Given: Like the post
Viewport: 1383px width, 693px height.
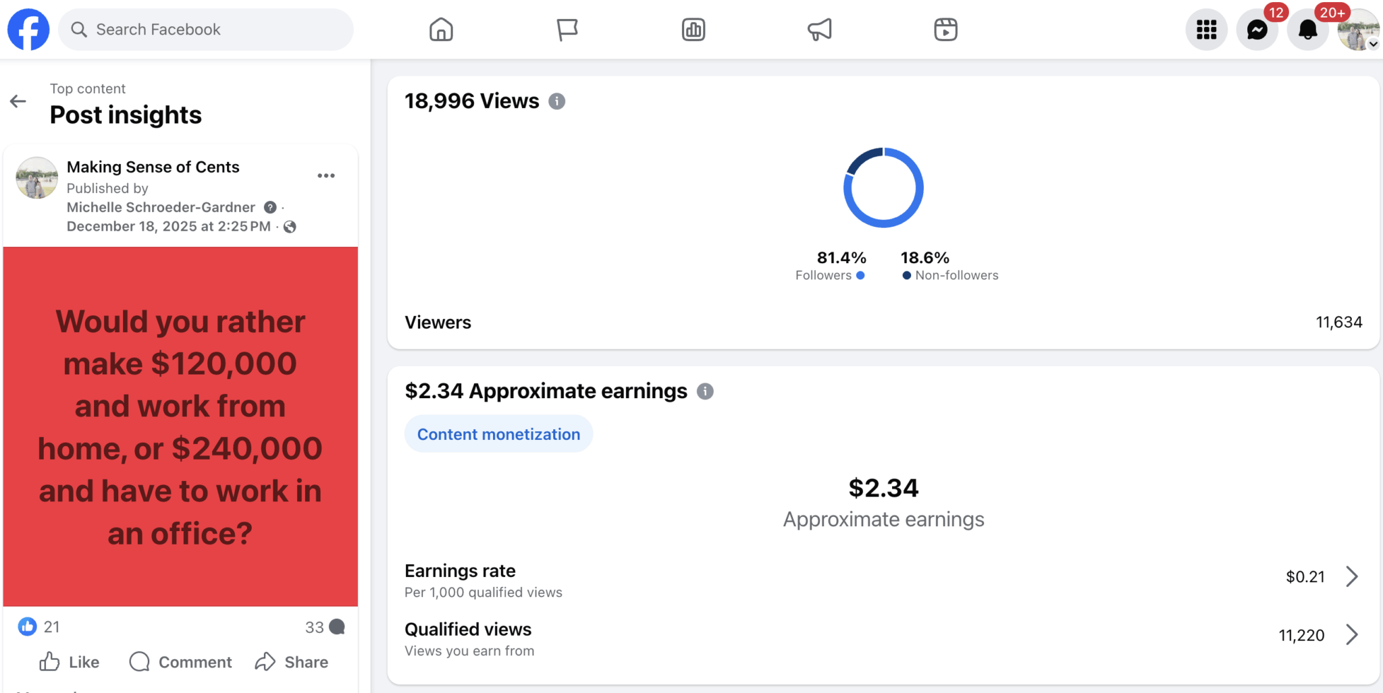Looking at the screenshot, I should pos(69,662).
